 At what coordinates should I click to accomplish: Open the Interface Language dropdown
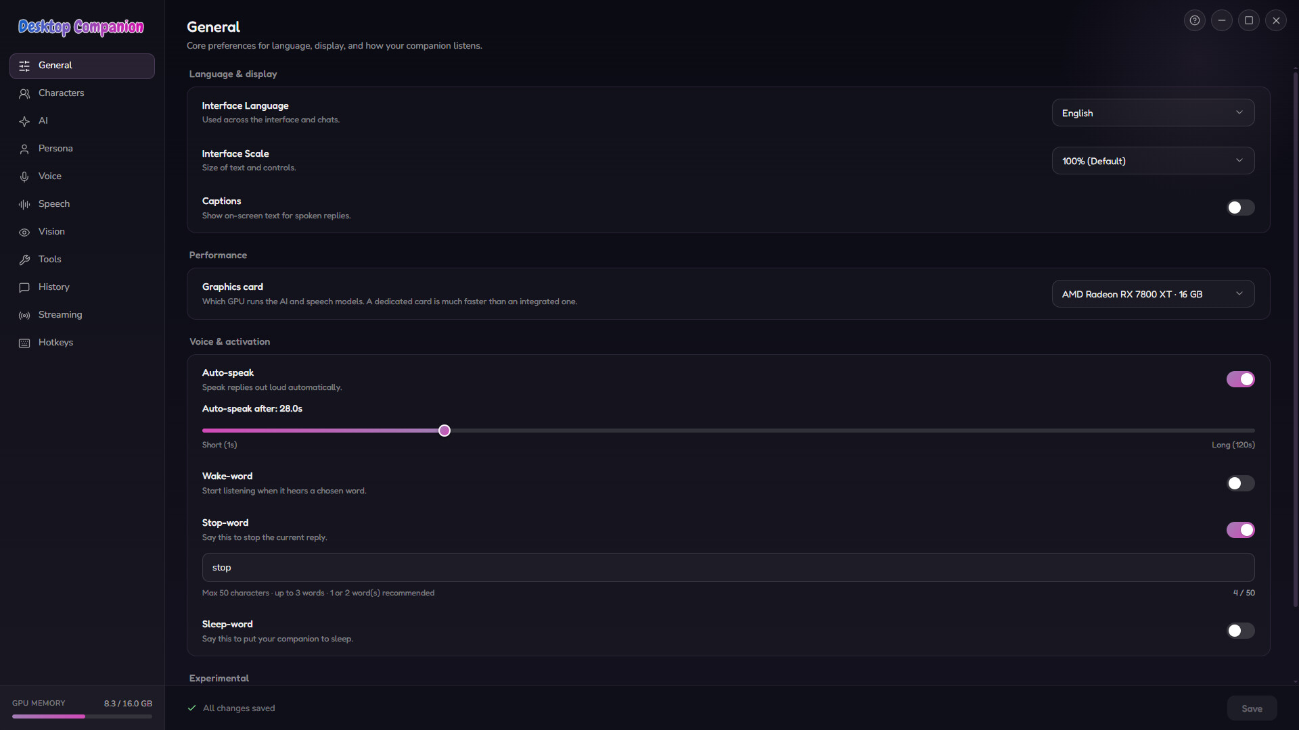[x=1153, y=113]
